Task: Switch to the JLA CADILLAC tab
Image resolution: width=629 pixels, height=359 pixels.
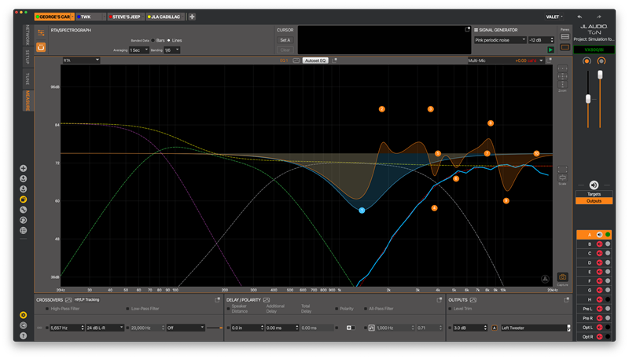Action: pyautogui.click(x=165, y=16)
